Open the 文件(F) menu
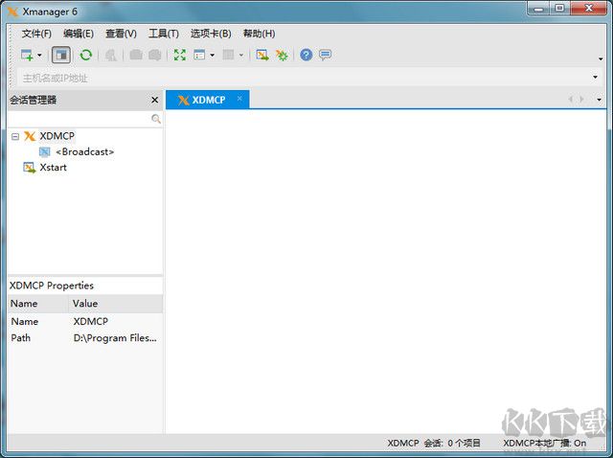 36,34
